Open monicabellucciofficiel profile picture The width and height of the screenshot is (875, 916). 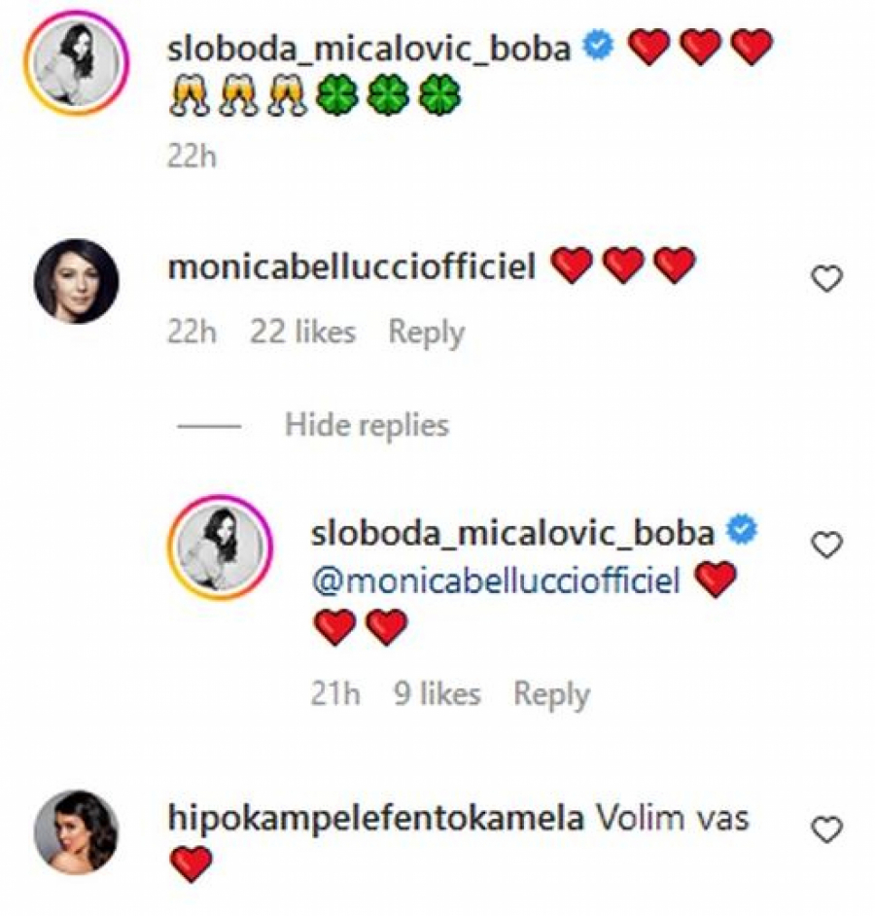pyautogui.click(x=77, y=281)
